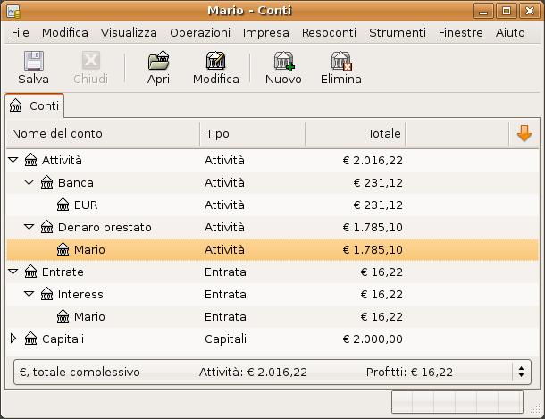Viewport: 545px width, 419px height.
Task: Collapse the Banca sub-account
Action: coord(29,182)
